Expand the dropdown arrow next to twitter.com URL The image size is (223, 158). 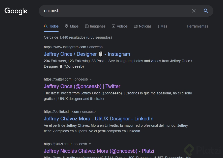point(91,80)
